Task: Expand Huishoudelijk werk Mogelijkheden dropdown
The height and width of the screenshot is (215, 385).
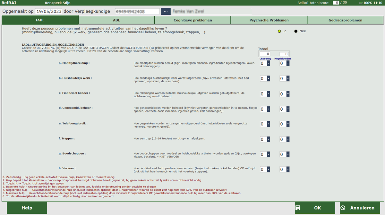Action: (x=288, y=79)
